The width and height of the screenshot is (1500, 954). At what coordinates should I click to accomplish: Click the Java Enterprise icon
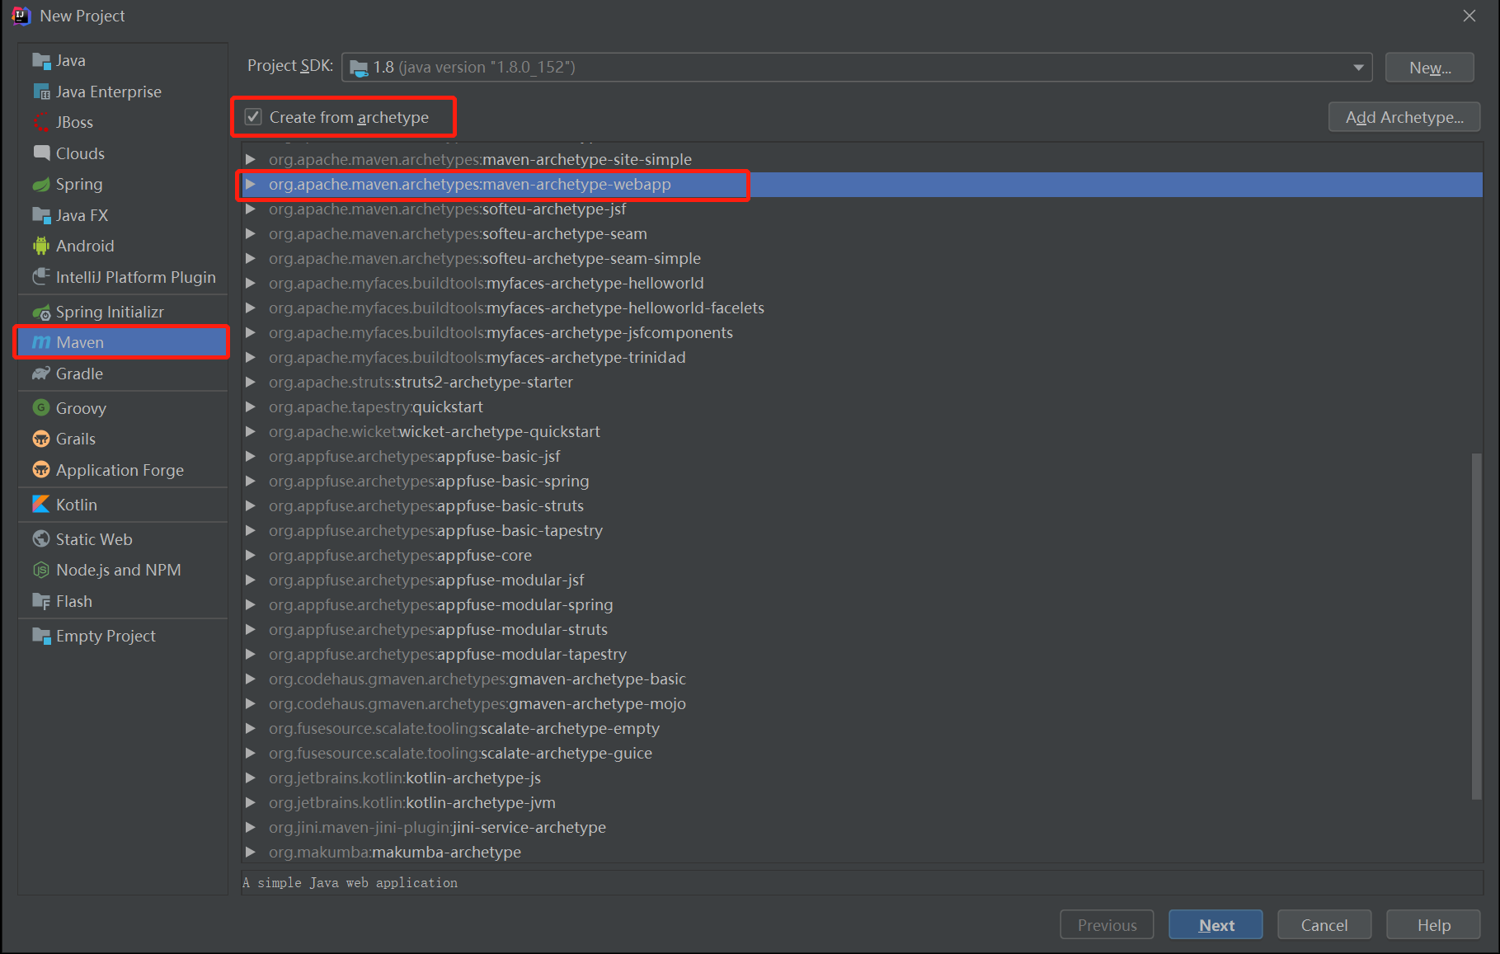coord(41,92)
